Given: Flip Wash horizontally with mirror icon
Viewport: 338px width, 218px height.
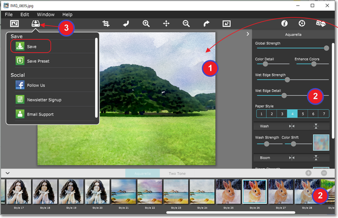Looking at the screenshot, I should [x=292, y=126].
